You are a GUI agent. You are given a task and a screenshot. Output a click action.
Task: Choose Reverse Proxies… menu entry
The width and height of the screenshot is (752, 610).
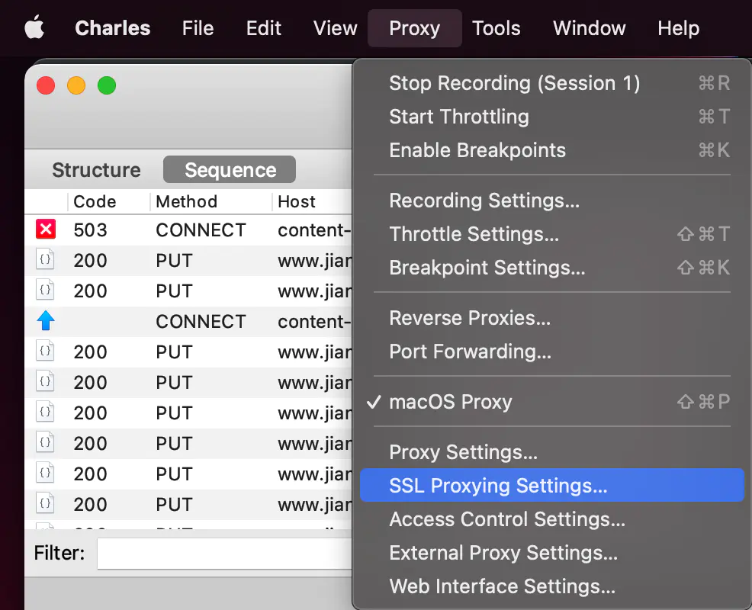coord(552,318)
